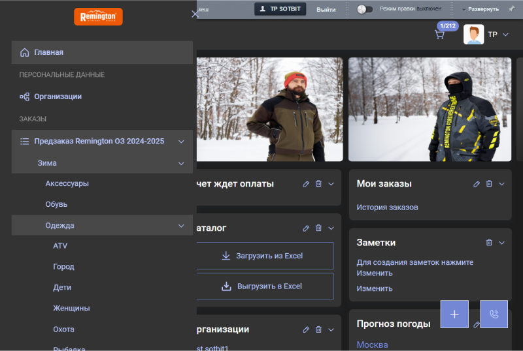Pin the admin panel with pin icon
The height and width of the screenshot is (351, 523).
[511, 9]
